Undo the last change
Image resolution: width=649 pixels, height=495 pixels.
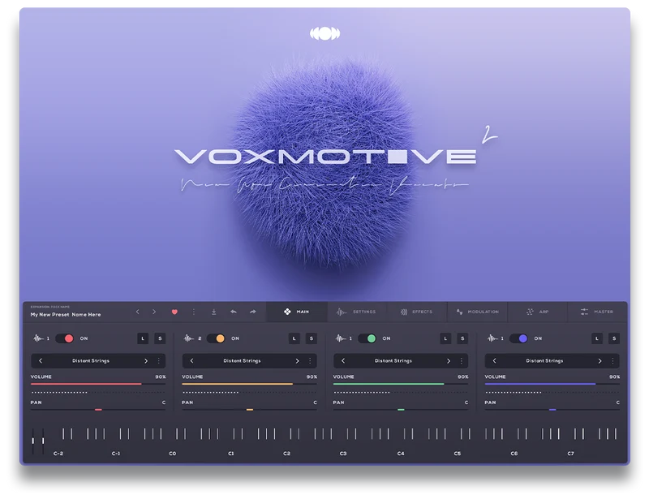tap(234, 312)
